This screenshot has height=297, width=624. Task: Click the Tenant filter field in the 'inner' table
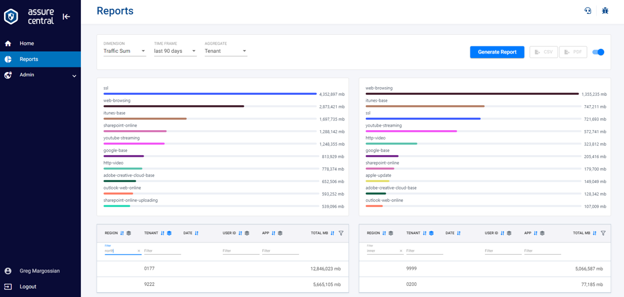click(425, 251)
